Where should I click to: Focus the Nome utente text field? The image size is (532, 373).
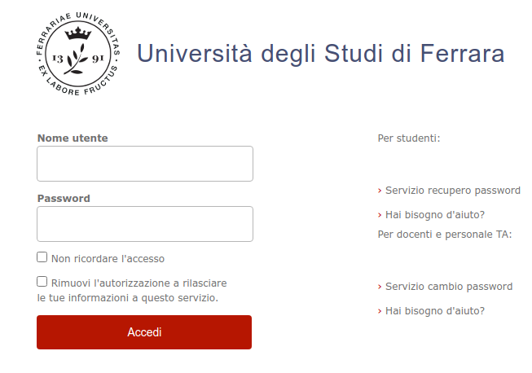click(x=145, y=164)
